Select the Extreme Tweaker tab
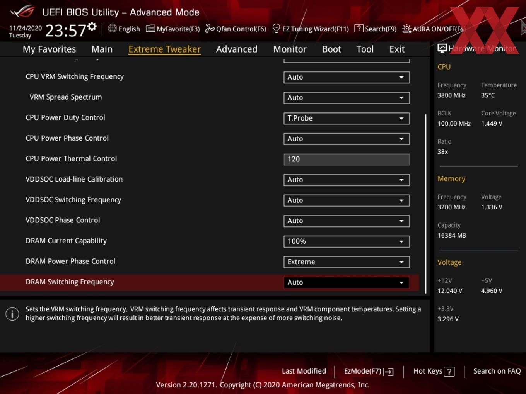The width and height of the screenshot is (526, 394). click(x=164, y=49)
